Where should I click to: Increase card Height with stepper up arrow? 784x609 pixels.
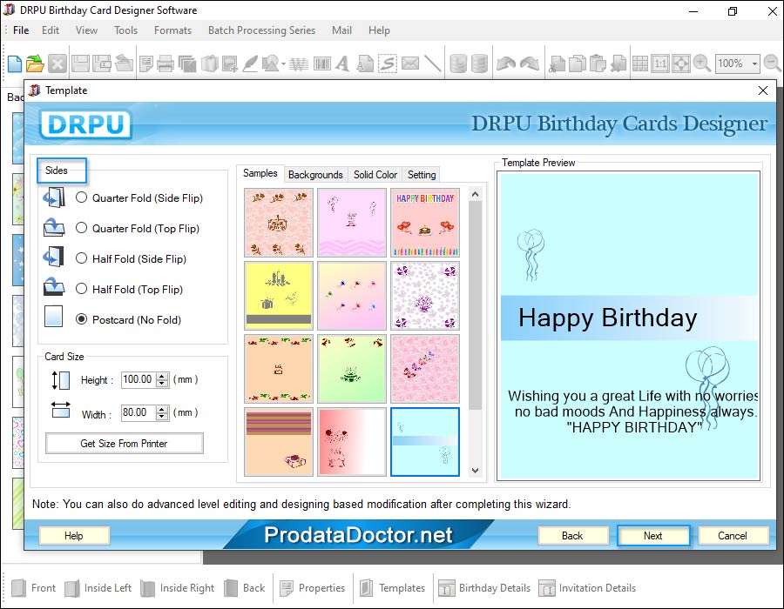[x=162, y=376]
